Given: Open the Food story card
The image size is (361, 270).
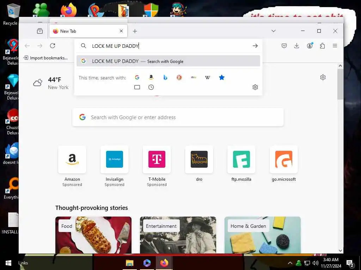Looking at the screenshot, I should [x=93, y=235].
